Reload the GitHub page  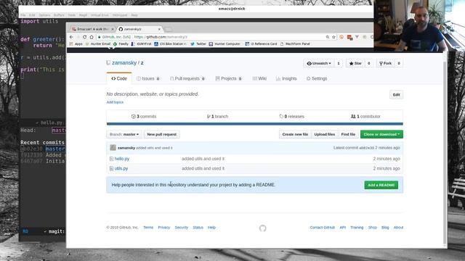[85, 37]
